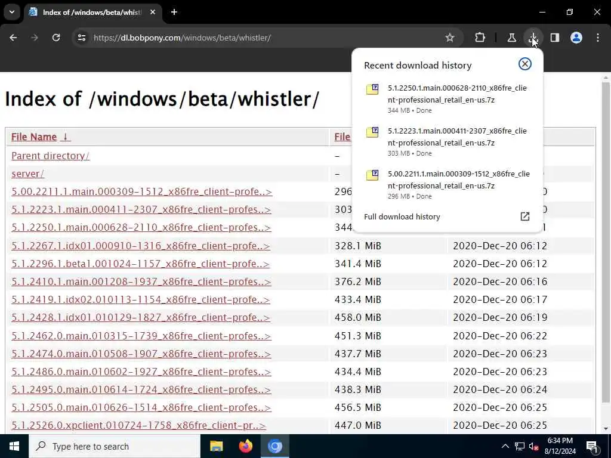The image size is (611, 458).
Task: Open full download history external icon
Action: point(525,216)
